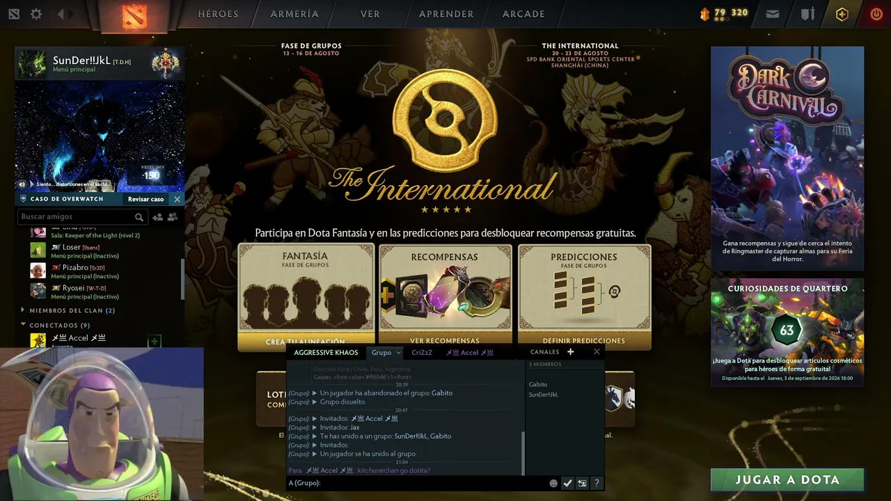Open the settings gear in top bar
The height and width of the screenshot is (501, 891).
coord(36,14)
